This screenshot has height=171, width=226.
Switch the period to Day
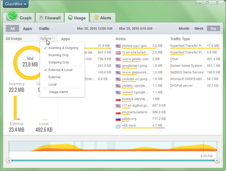point(213,28)
